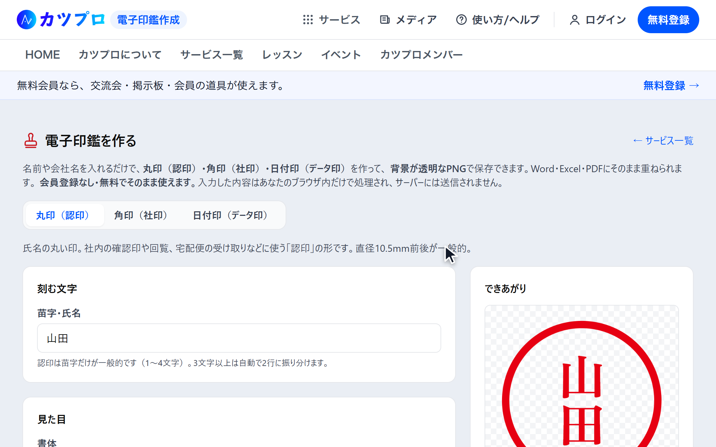Select the 丸印(認印) tab
The width and height of the screenshot is (716, 447).
(x=65, y=215)
